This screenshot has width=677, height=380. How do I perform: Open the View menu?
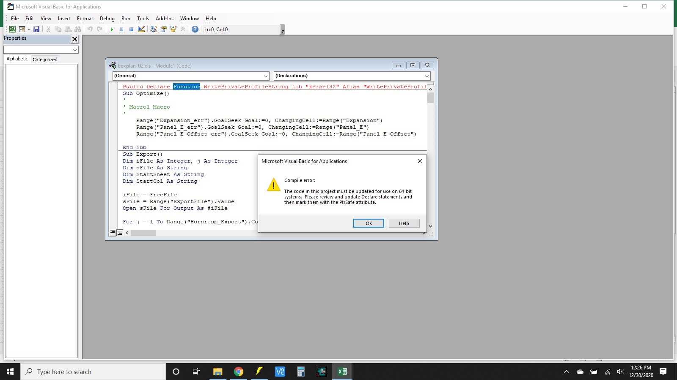tap(46, 19)
